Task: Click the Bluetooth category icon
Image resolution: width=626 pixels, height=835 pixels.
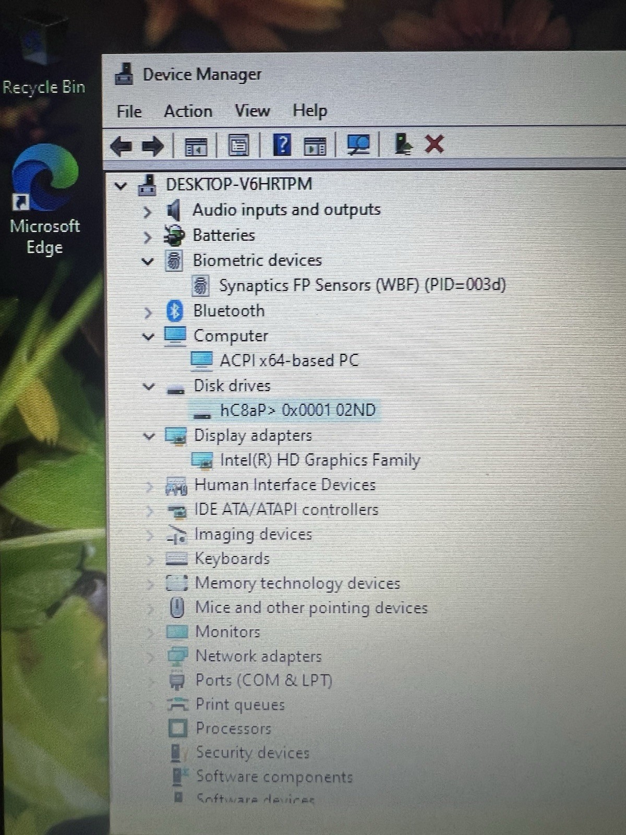Action: tap(175, 311)
